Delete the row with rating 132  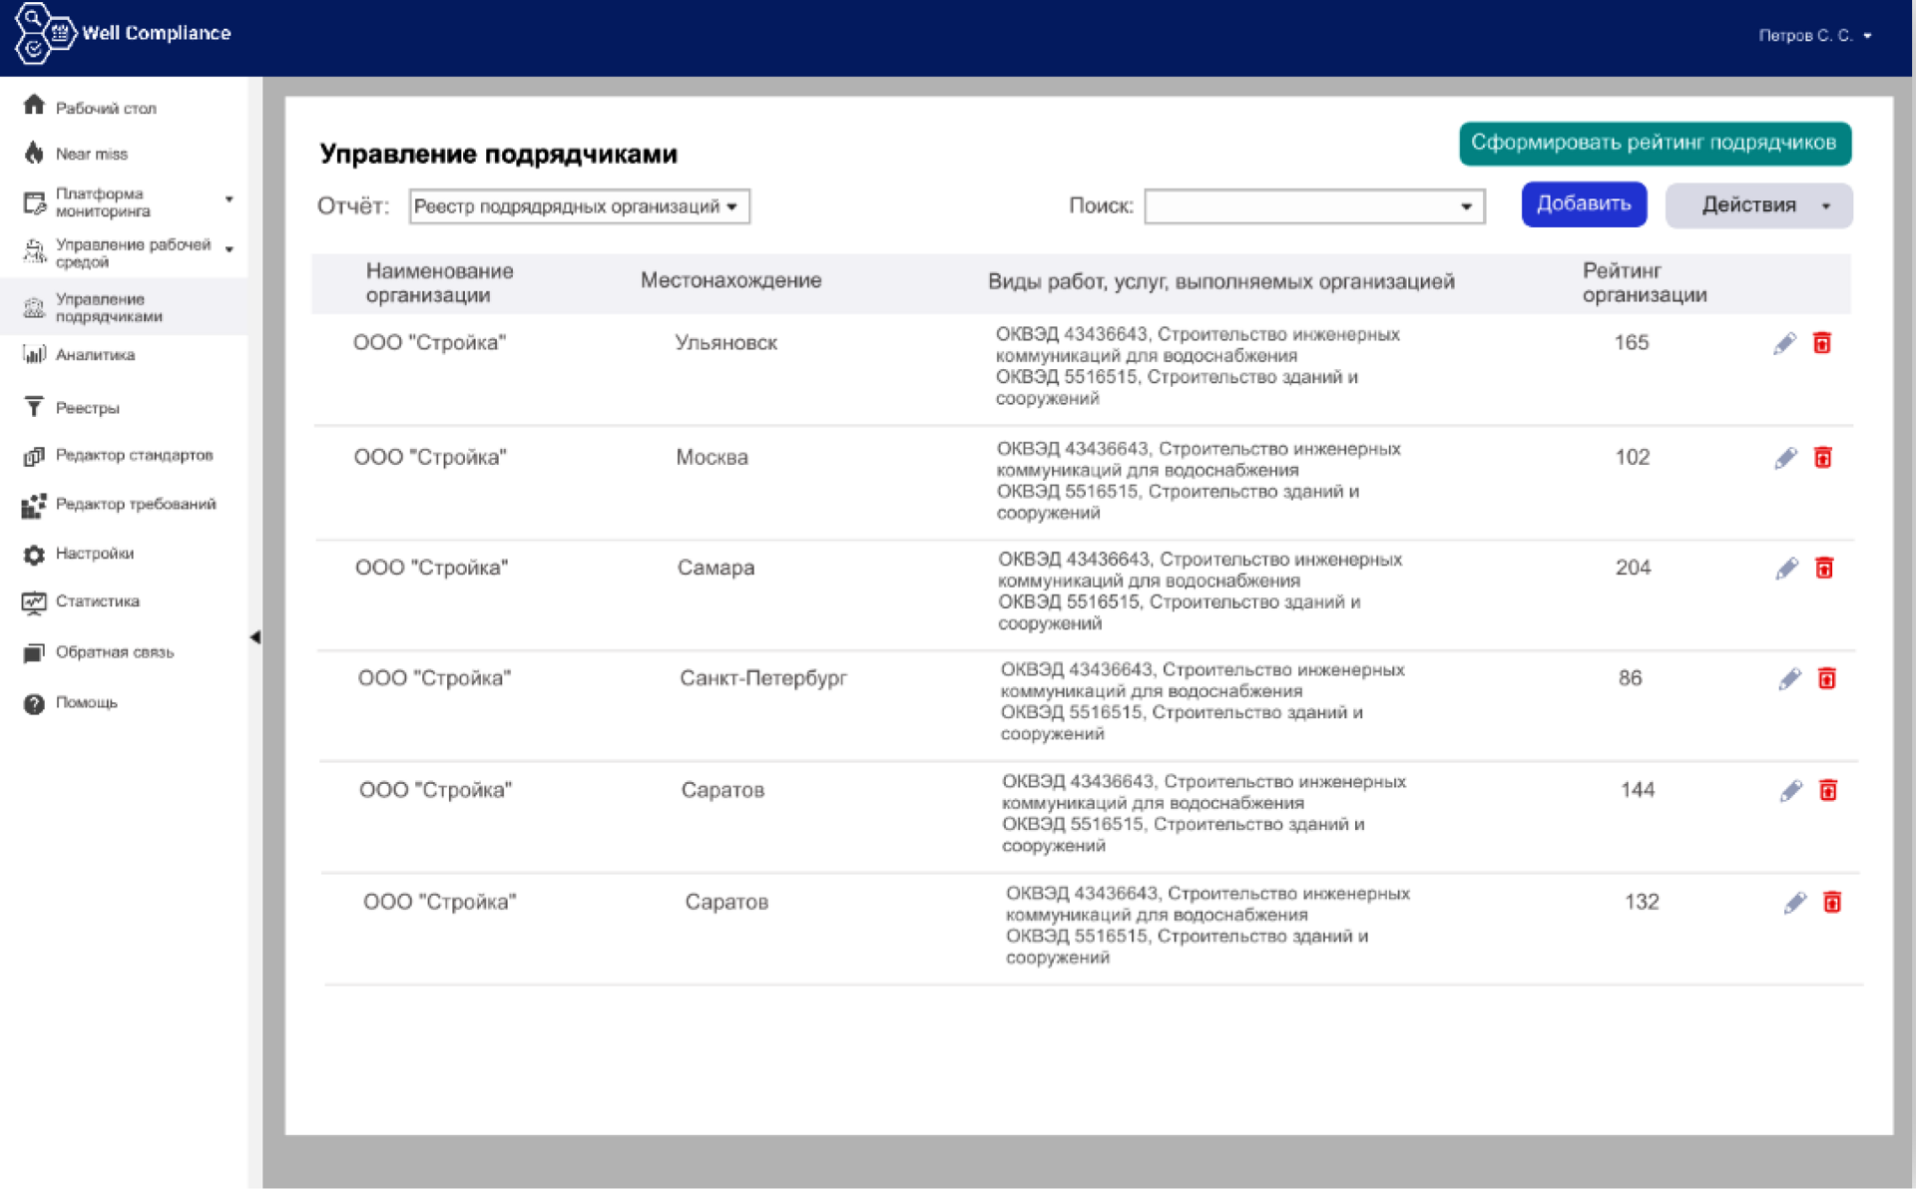click(1832, 903)
